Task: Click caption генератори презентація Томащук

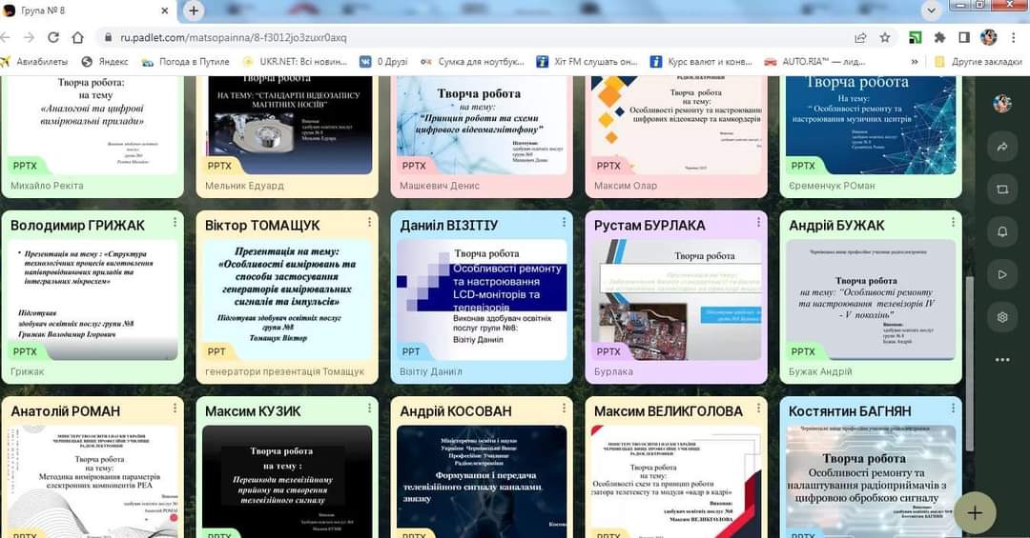Action: click(x=284, y=371)
